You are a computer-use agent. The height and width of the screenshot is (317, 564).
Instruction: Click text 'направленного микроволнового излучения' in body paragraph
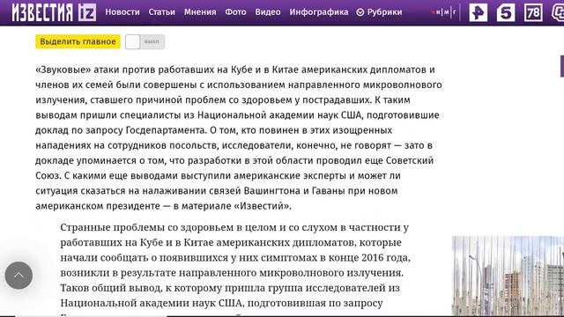click(291, 273)
